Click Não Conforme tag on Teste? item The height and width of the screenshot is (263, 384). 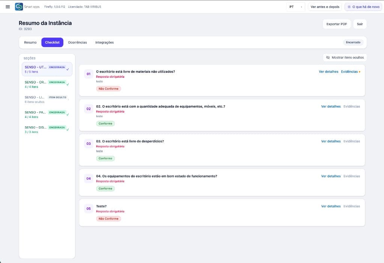[108, 219]
